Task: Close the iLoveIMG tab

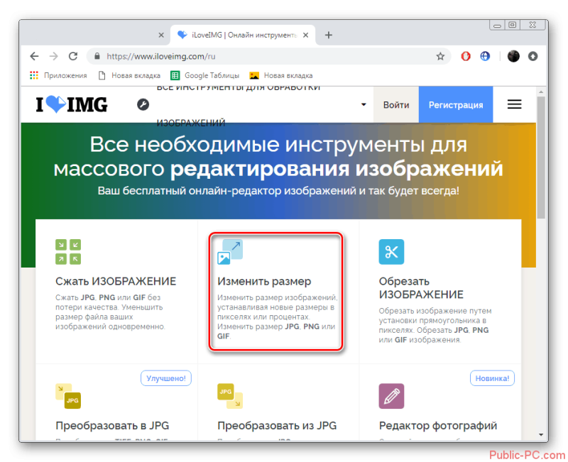Action: tap(306, 35)
